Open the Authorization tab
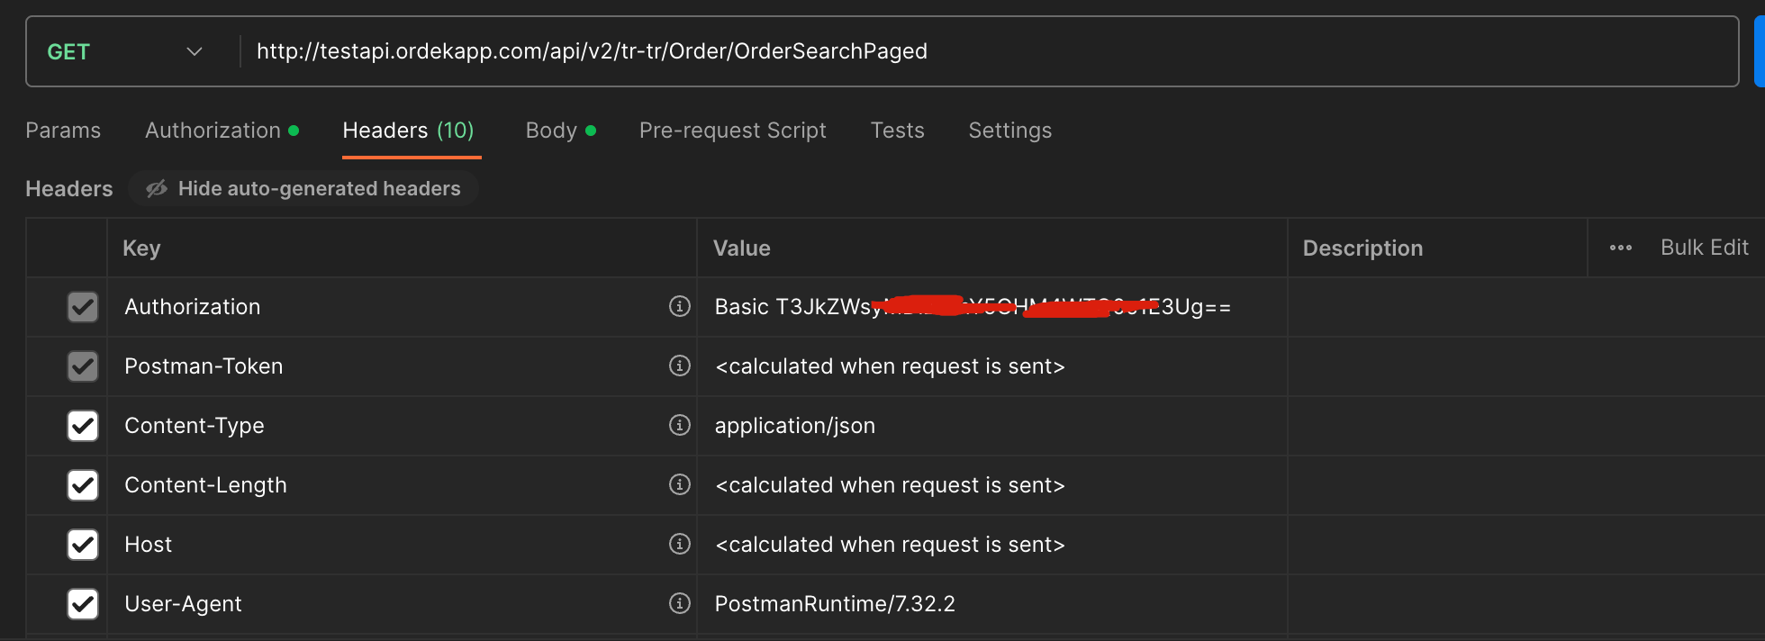Viewport: 1765px width, 641px height. pyautogui.click(x=222, y=131)
